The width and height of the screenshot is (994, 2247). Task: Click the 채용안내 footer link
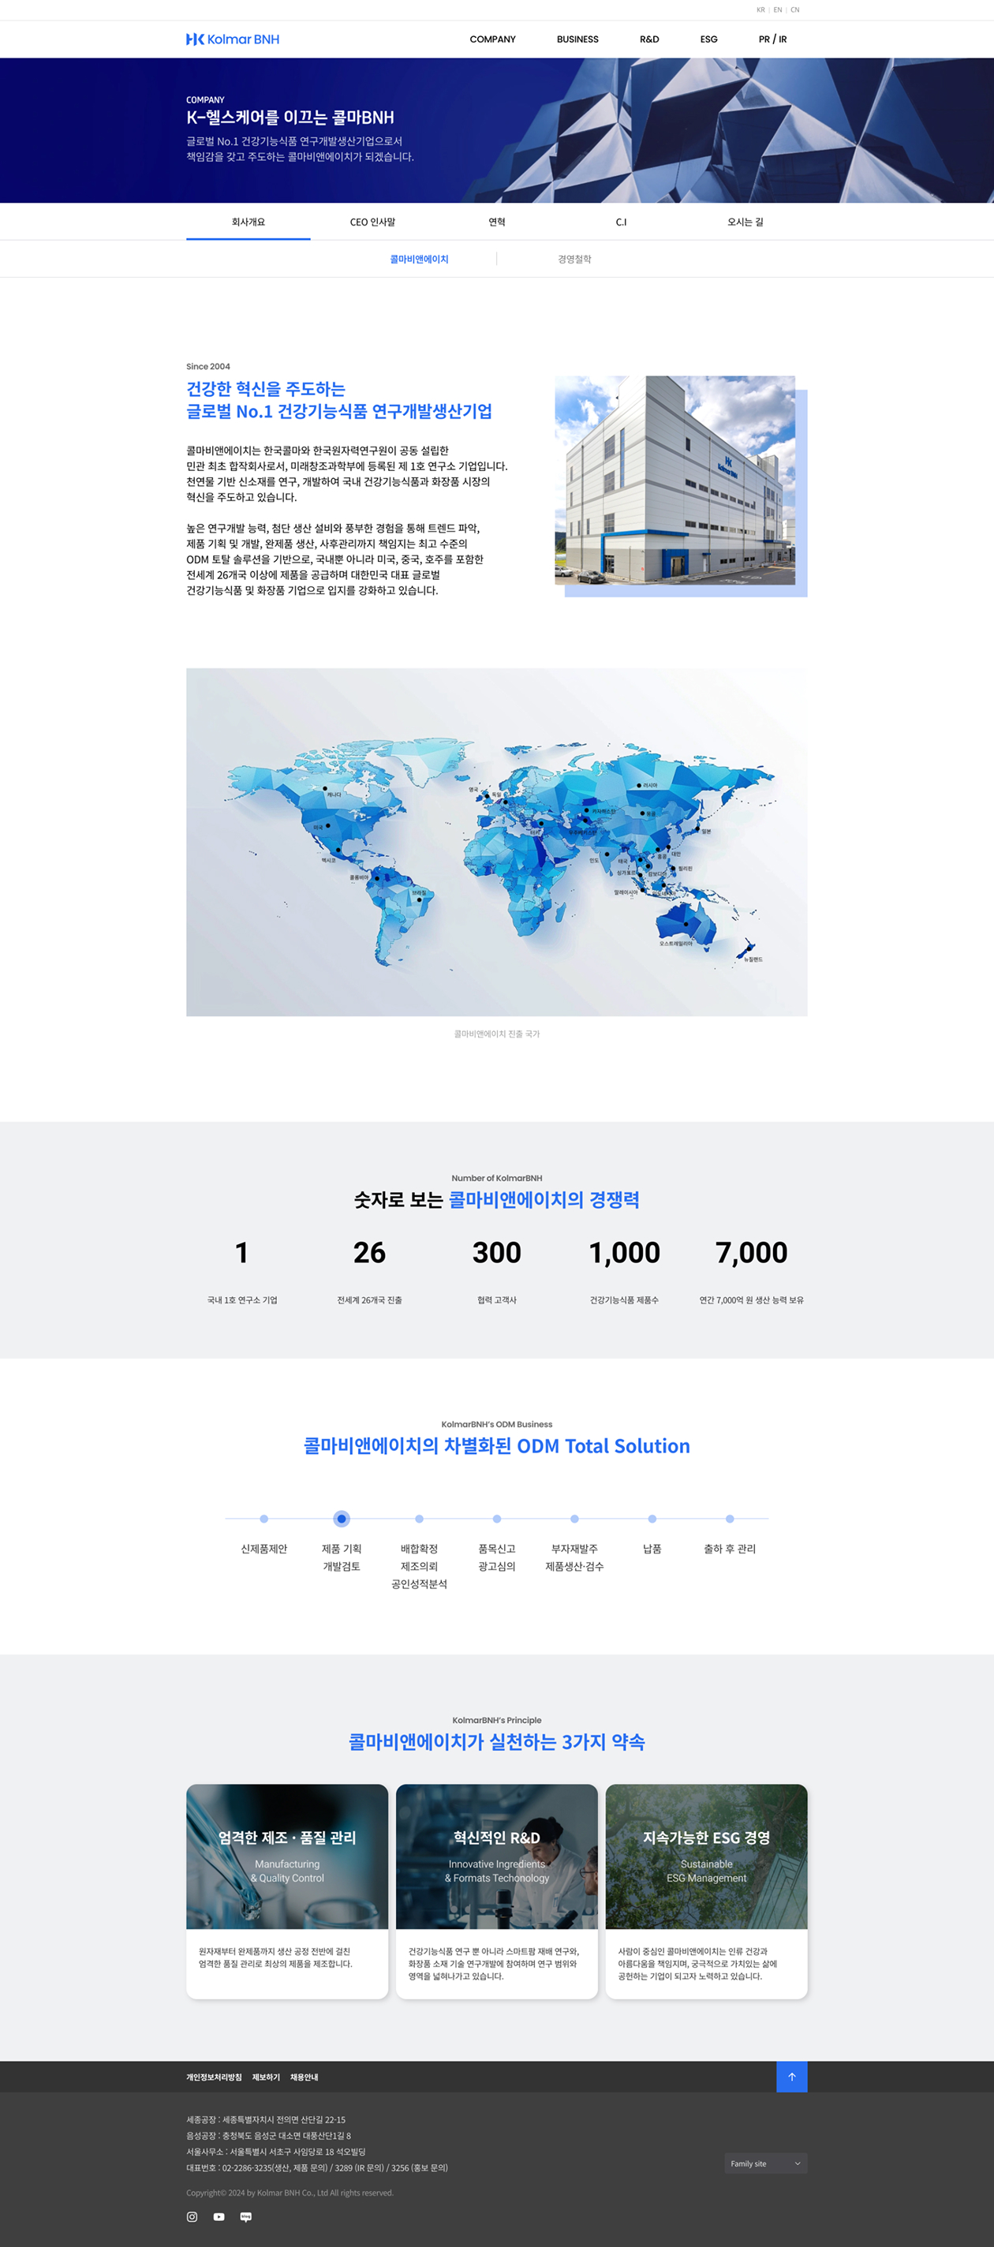[x=305, y=2077]
